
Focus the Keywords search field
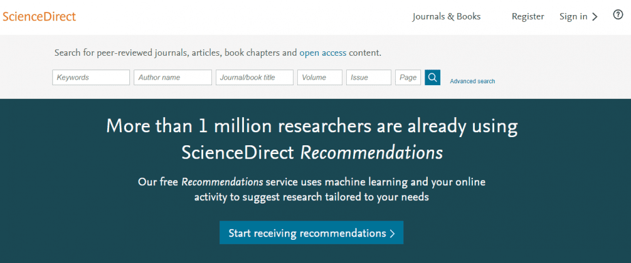[x=91, y=78]
